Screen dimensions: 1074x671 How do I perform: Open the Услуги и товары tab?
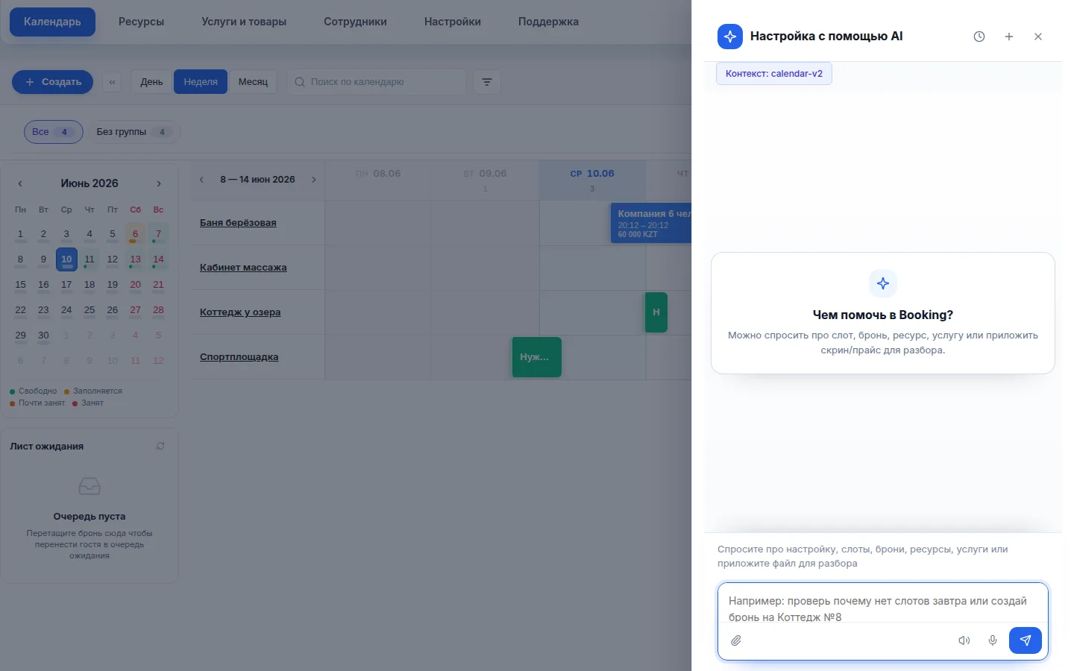coord(244,22)
